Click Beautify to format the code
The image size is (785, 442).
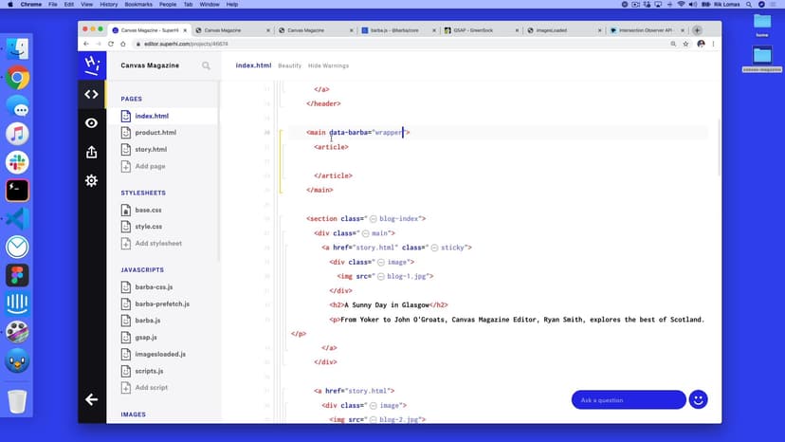coord(289,66)
